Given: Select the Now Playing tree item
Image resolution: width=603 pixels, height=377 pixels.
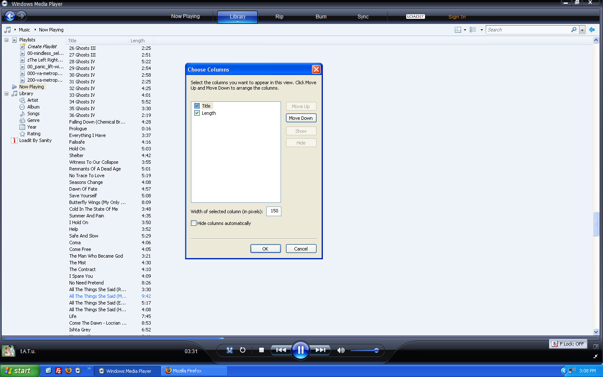Looking at the screenshot, I should 31,87.
